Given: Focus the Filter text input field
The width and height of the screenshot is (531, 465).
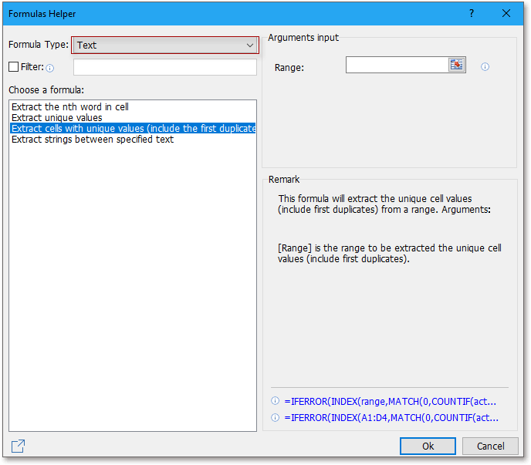Looking at the screenshot, I should pyautogui.click(x=165, y=67).
